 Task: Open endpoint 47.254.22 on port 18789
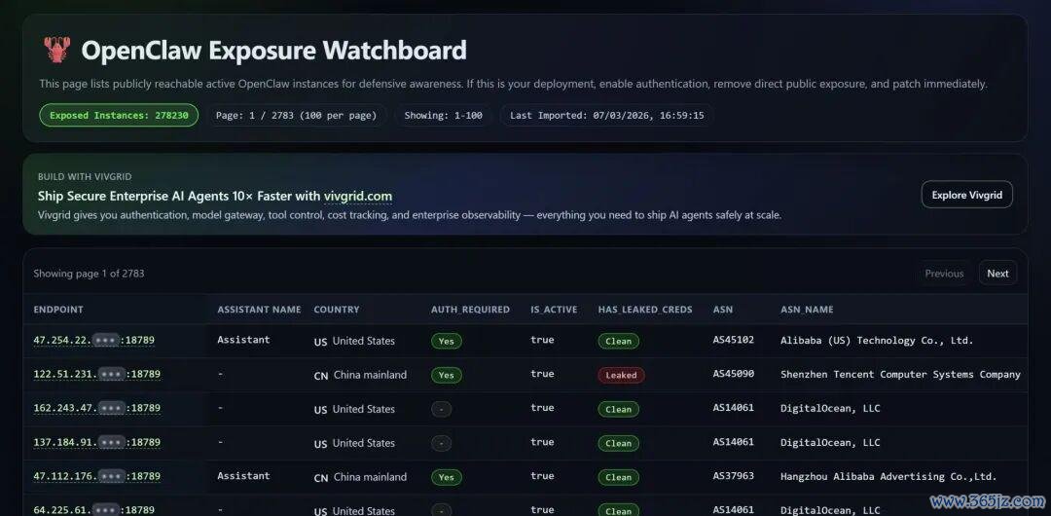tap(93, 340)
